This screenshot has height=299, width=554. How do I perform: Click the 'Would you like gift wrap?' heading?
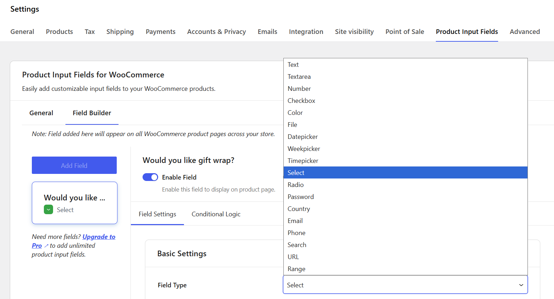coord(189,160)
